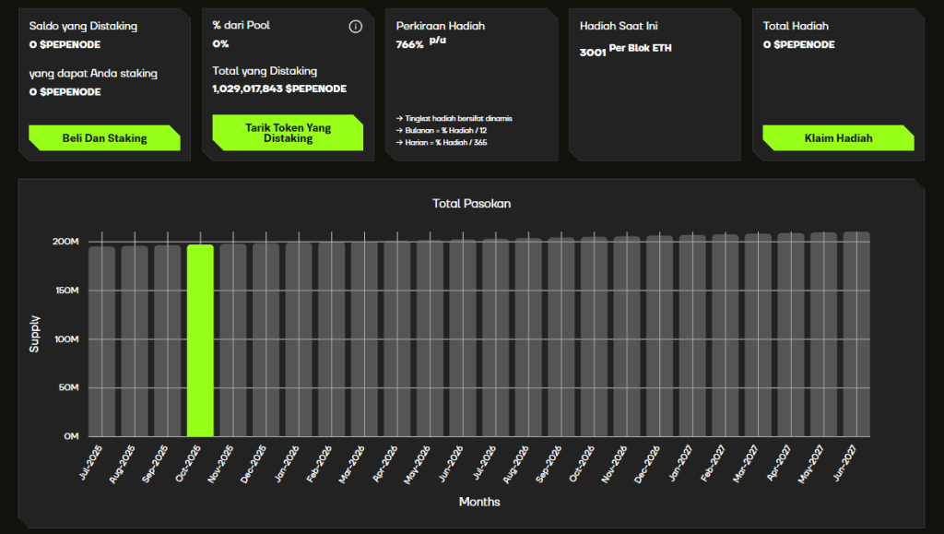Viewport: 944px width, 534px height.
Task: Click the Supply axis title
Action: pyautogui.click(x=34, y=334)
